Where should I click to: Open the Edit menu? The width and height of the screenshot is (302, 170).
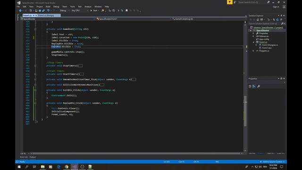tap(25, 7)
